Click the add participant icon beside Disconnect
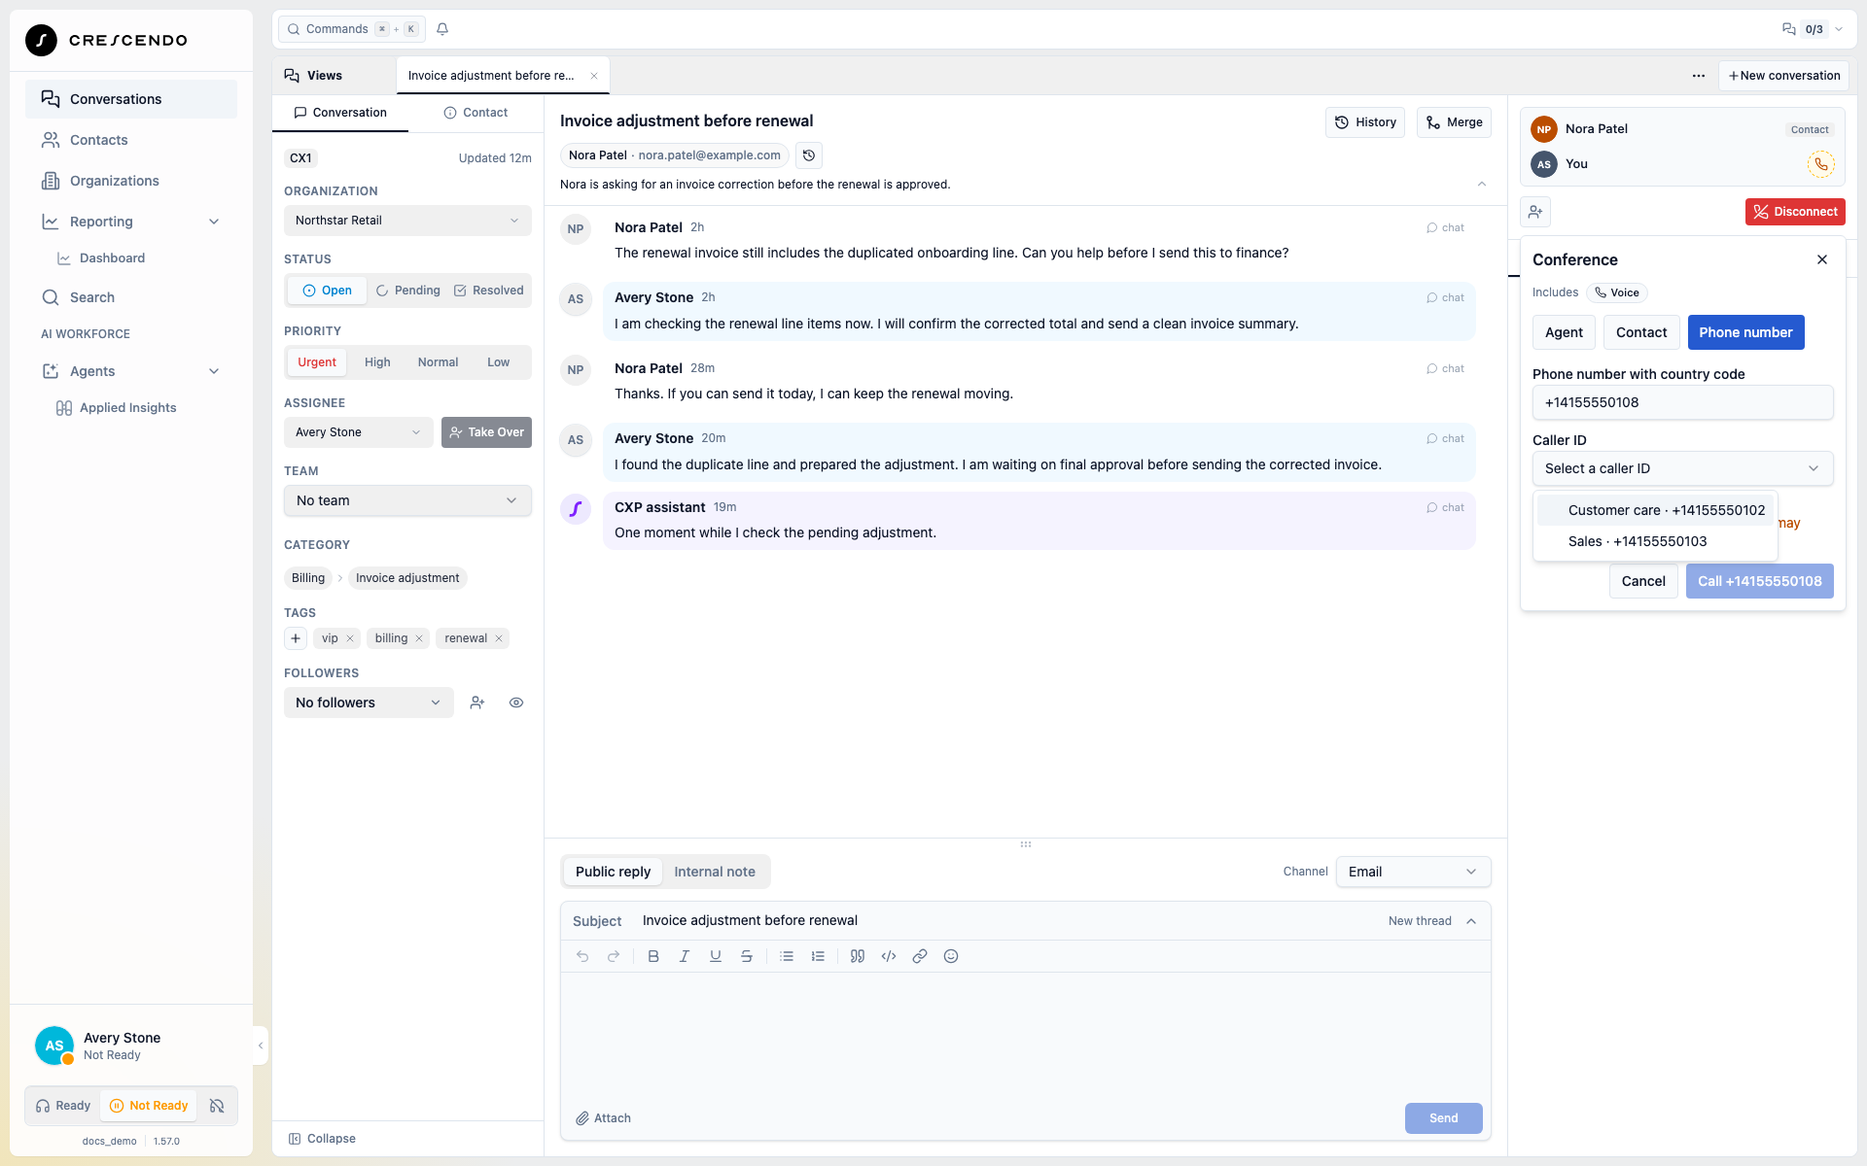This screenshot has height=1166, width=1867. pos(1535,212)
